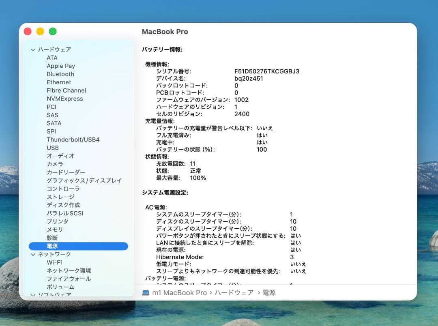
Task: View NVMExpress hardware details
Action: (x=65, y=99)
